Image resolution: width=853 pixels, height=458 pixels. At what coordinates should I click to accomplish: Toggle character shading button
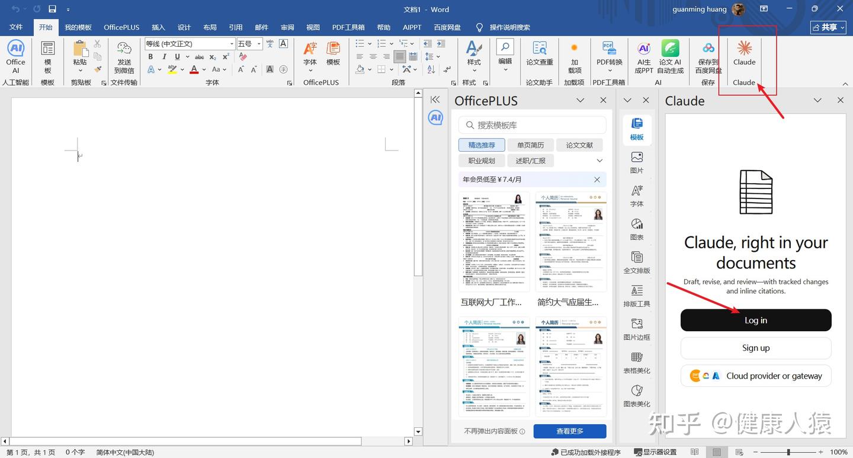coord(270,69)
